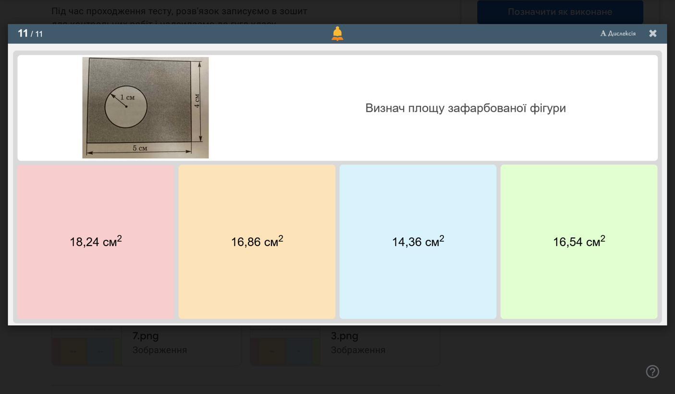
Task: Open help via the question mark icon
Action: coord(652,371)
